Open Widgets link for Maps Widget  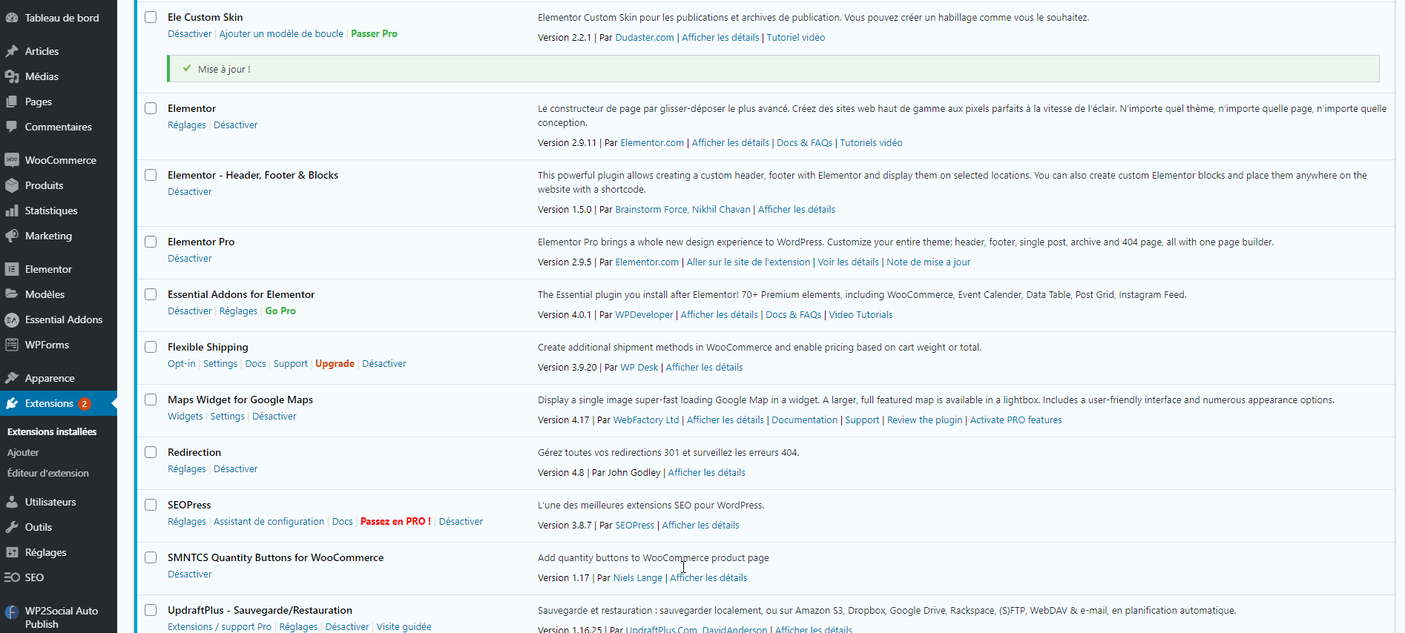185,417
